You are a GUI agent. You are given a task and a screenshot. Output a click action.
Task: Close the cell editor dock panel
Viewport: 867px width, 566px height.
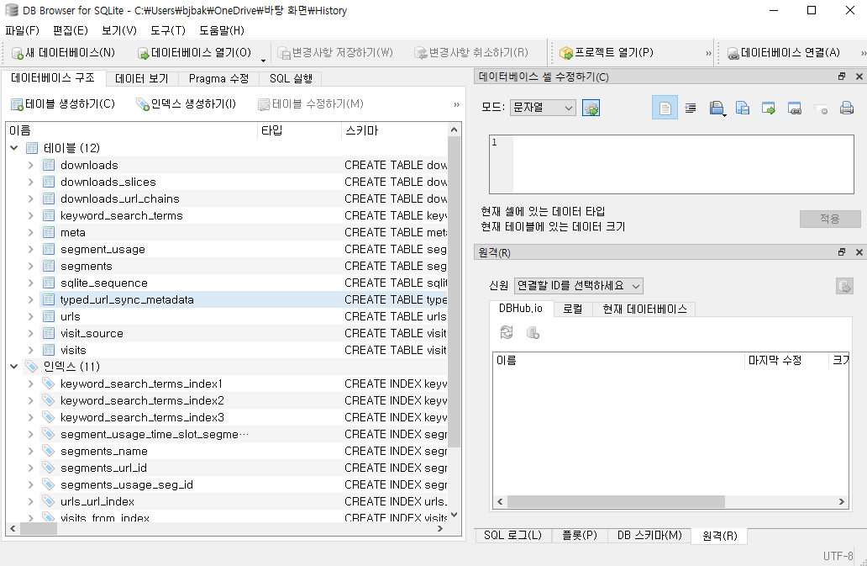coord(859,77)
